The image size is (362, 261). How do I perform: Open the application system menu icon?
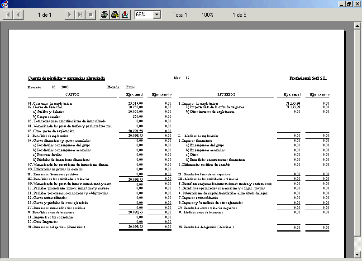point(4,4)
